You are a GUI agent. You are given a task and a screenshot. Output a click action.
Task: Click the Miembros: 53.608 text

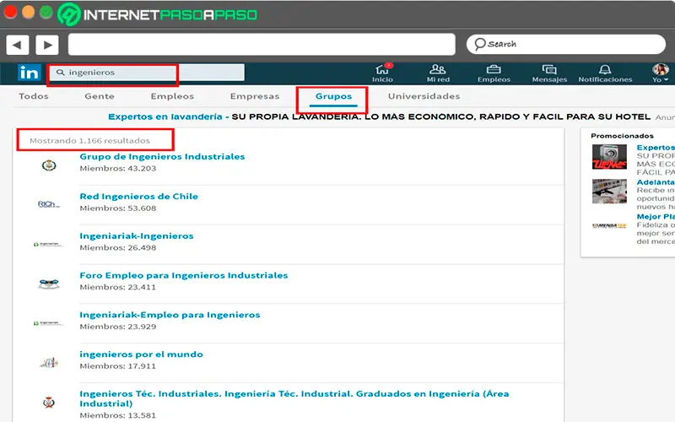coord(118,208)
